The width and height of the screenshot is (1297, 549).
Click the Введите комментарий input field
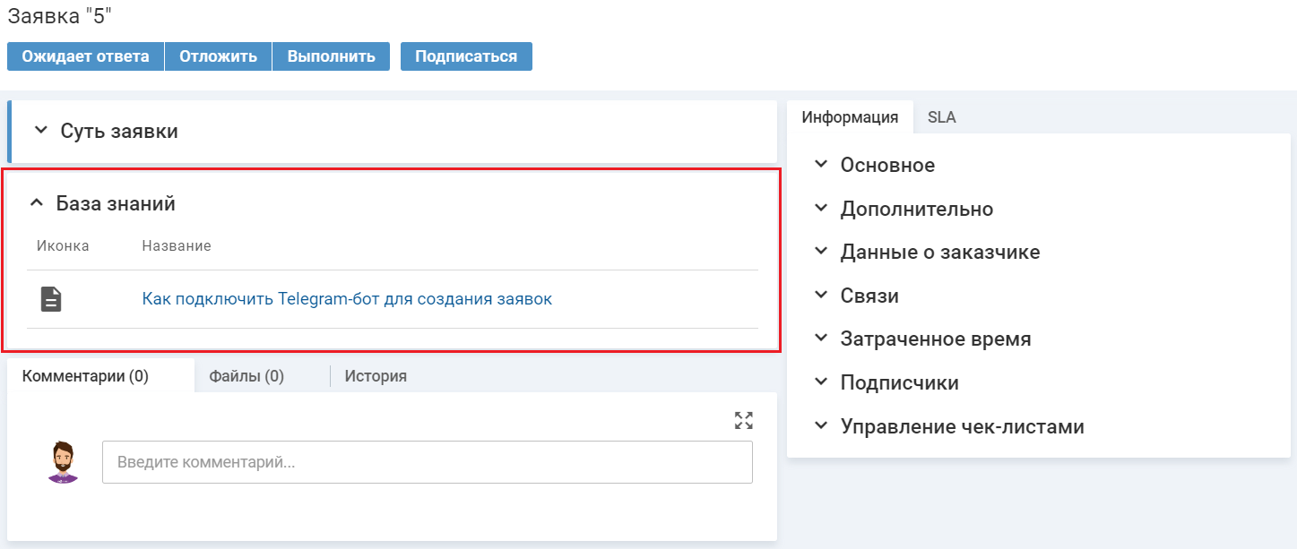click(x=427, y=462)
